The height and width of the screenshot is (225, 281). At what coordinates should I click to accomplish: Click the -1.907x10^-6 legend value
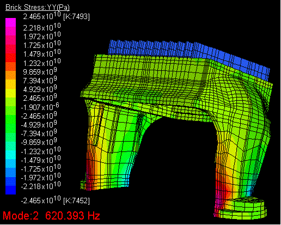40,107
